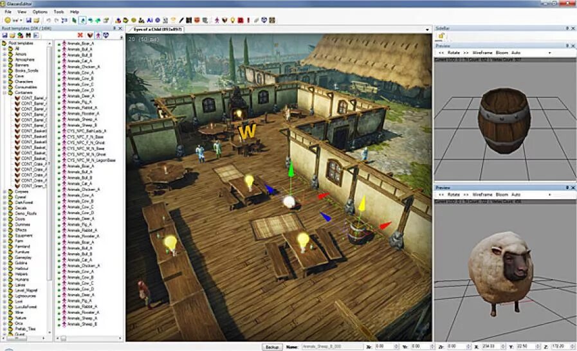Click the >> button in barrel preview
577x351 pixels.
[466, 53]
